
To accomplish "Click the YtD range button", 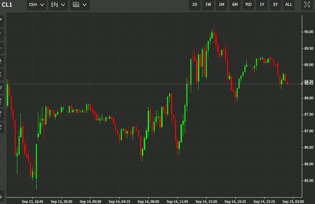I will [248, 5].
